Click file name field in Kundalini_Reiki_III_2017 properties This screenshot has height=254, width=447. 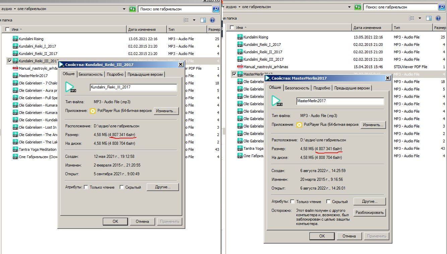pos(133,87)
